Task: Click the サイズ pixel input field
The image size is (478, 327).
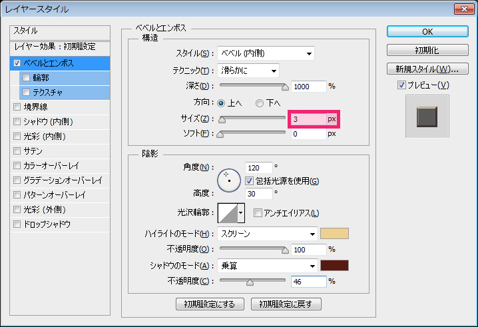Action: pyautogui.click(x=308, y=119)
